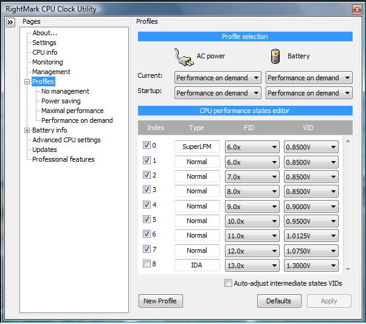Image resolution: width=366 pixels, height=324 pixels.
Task: Open the Current AC power profile dropdown
Action: tap(218, 77)
